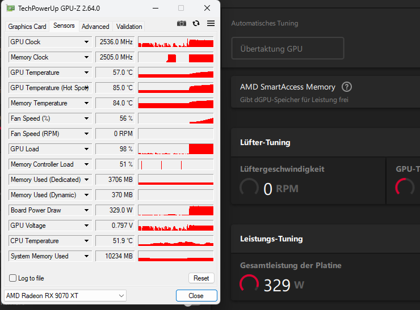Open the GPU Voltage sensor dropdown

[x=86, y=226]
